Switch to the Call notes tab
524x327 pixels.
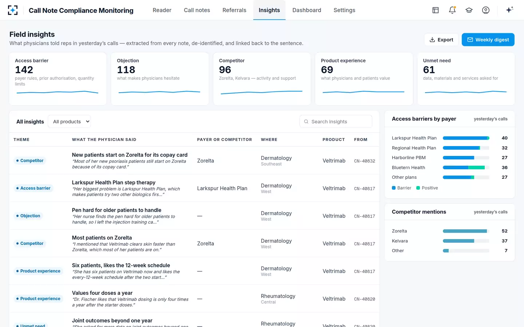pyautogui.click(x=197, y=10)
